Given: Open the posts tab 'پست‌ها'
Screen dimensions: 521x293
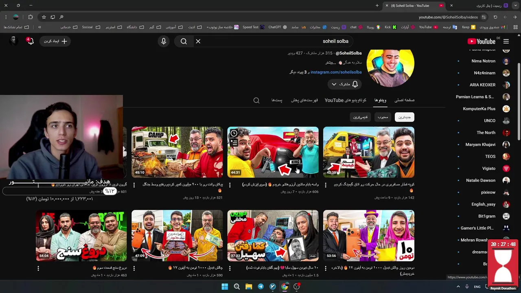Looking at the screenshot, I should point(277,100).
